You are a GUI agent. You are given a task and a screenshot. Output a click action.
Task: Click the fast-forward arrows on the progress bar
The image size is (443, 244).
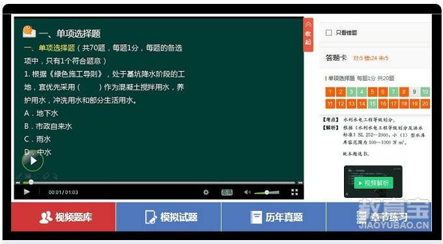(x=300, y=183)
